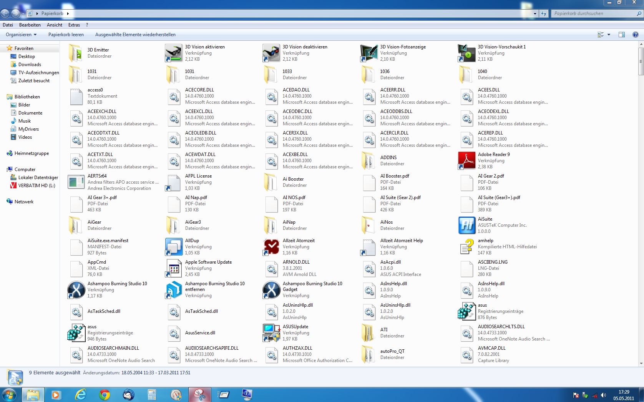Image resolution: width=644 pixels, height=402 pixels.
Task: Go back with the navigation arrow
Action: coord(5,13)
